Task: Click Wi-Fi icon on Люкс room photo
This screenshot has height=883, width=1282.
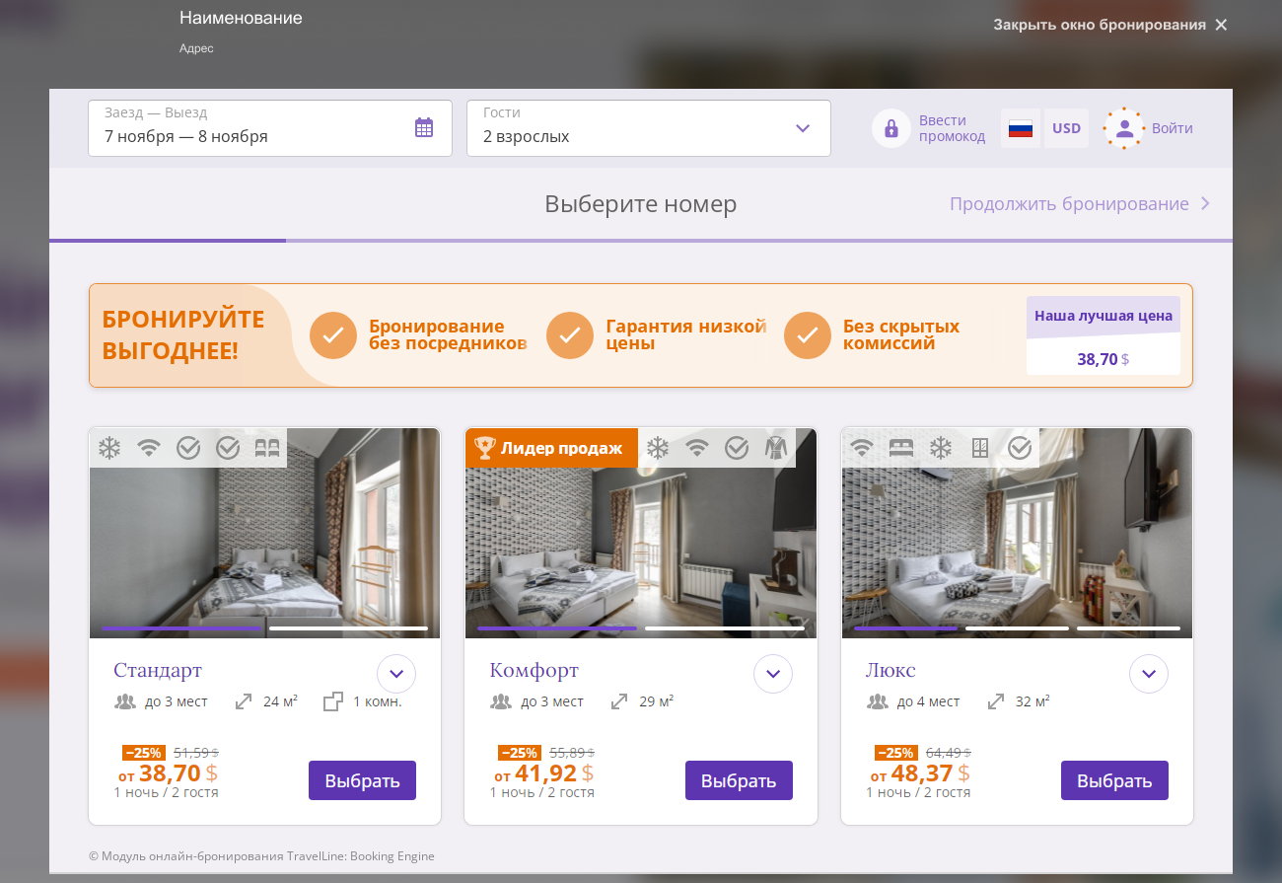Action: coord(862,448)
